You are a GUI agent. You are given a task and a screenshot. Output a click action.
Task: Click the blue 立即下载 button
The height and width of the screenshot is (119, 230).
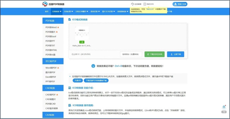pos(175,54)
